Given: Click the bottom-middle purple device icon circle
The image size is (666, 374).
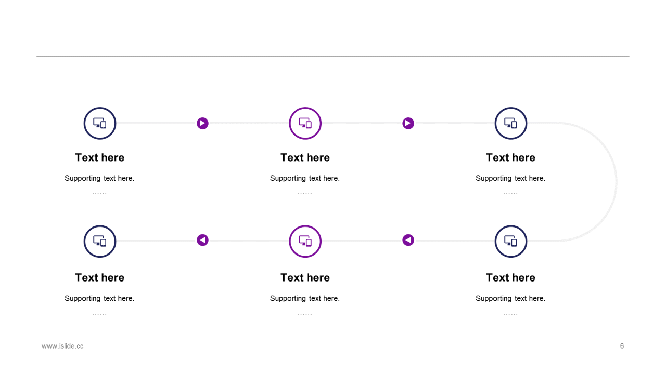Looking at the screenshot, I should pos(305,241).
